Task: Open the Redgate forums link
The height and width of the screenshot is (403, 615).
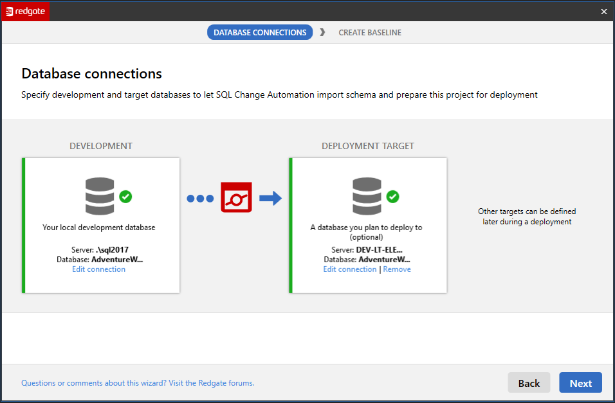Action: [x=138, y=383]
